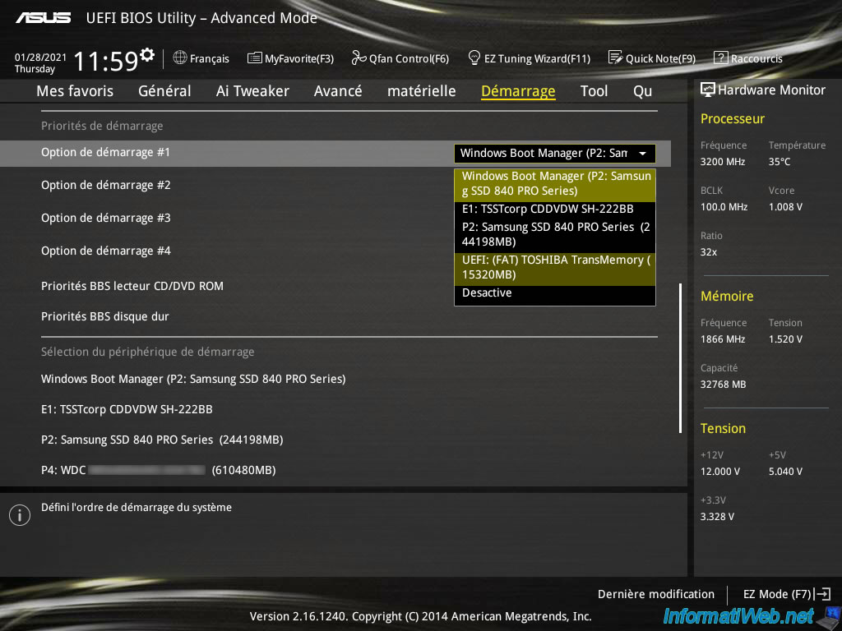Open Priorités BBS disque dur

(104, 316)
